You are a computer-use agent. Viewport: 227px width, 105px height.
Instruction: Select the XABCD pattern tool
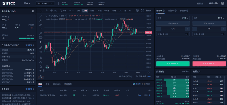coord(41,33)
